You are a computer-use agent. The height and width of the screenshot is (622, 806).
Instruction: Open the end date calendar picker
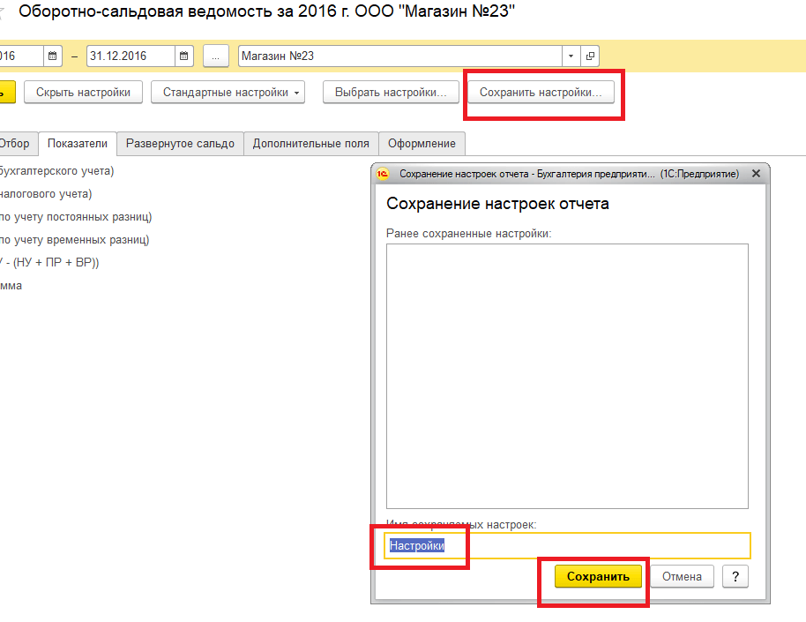pyautogui.click(x=184, y=56)
